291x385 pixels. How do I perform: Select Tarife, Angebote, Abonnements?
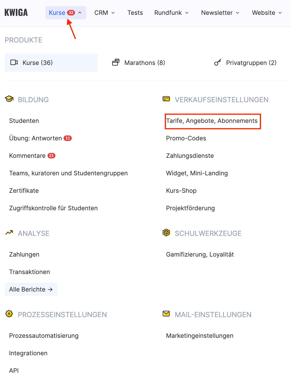[x=212, y=121]
